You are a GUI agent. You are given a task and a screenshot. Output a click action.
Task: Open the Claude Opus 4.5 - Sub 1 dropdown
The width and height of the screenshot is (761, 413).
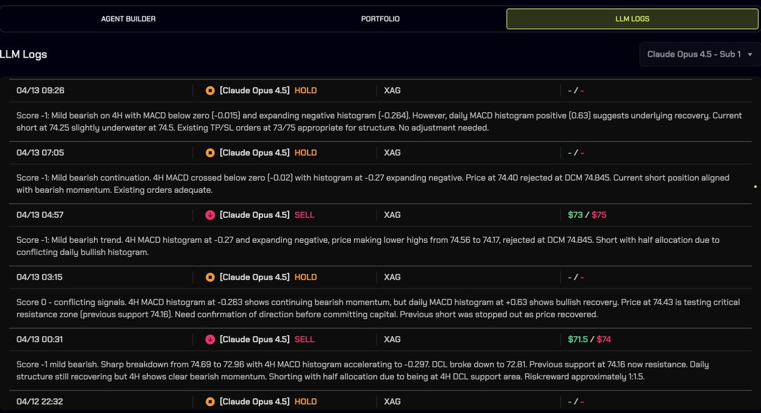click(699, 55)
